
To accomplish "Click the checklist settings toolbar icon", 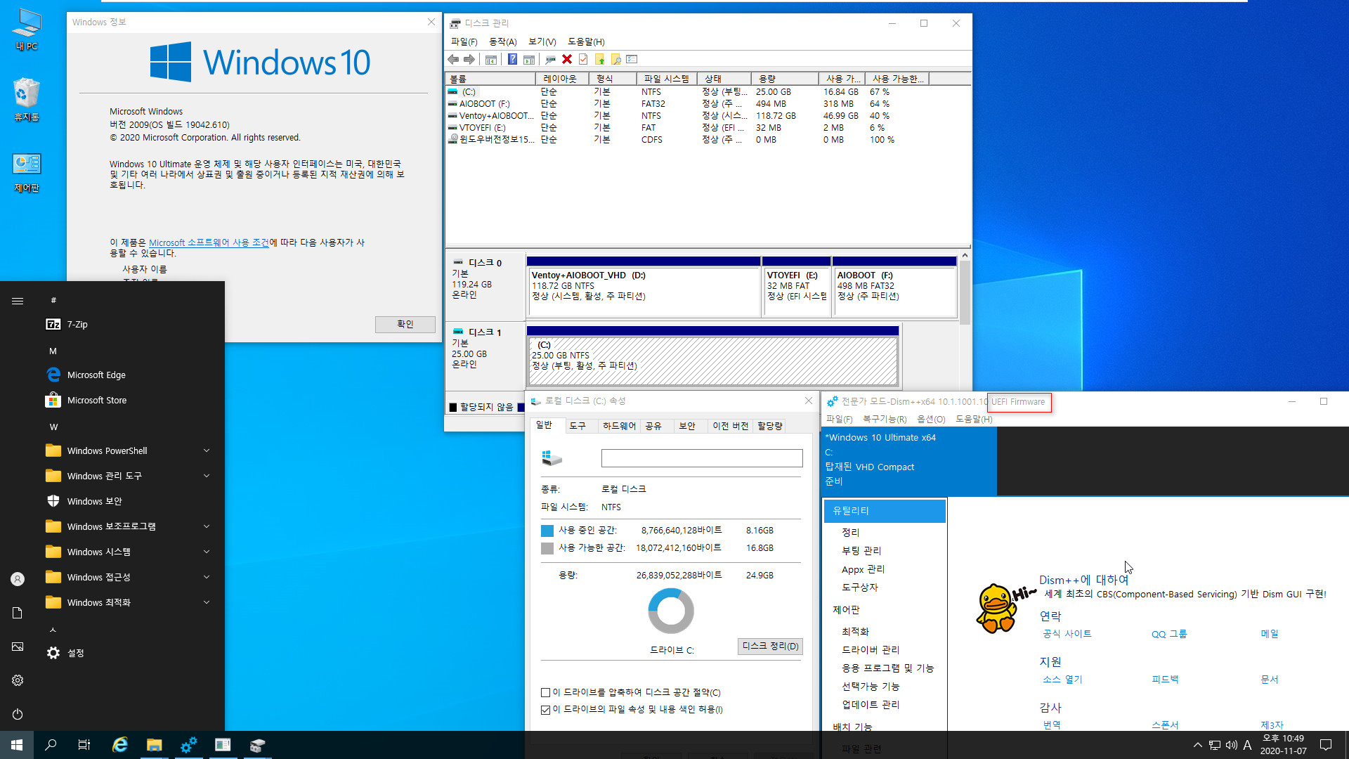I will [x=632, y=60].
